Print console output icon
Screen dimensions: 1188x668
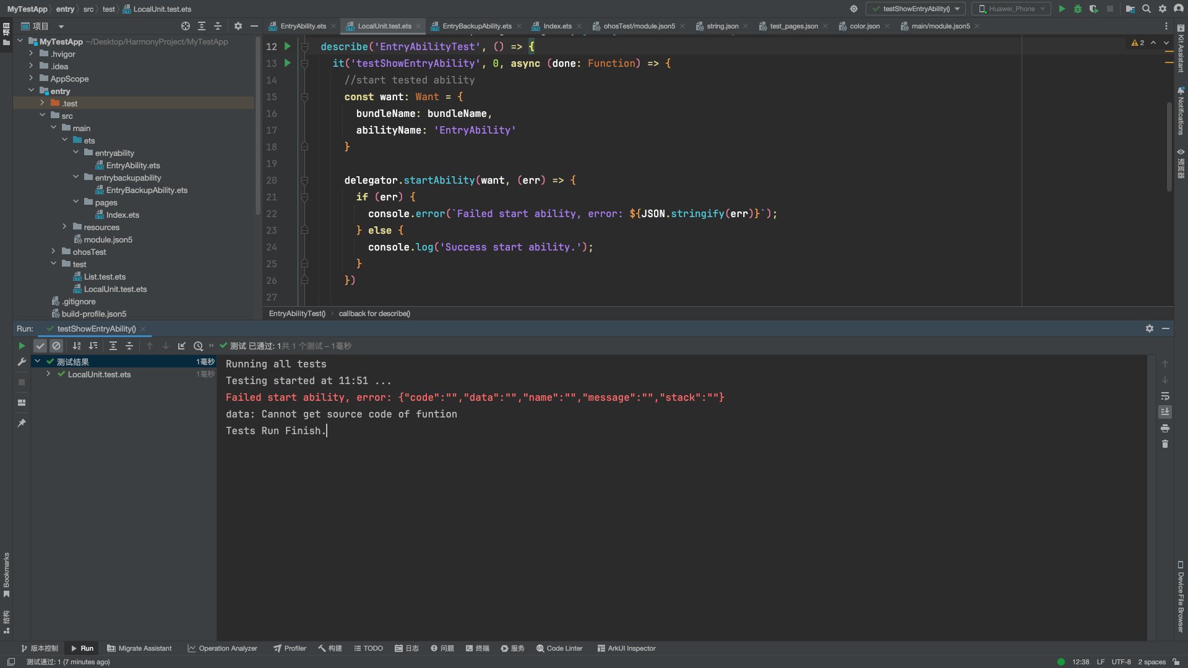[x=1165, y=428]
